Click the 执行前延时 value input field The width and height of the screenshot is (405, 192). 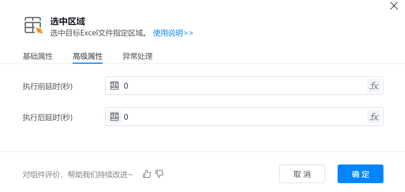(243, 86)
